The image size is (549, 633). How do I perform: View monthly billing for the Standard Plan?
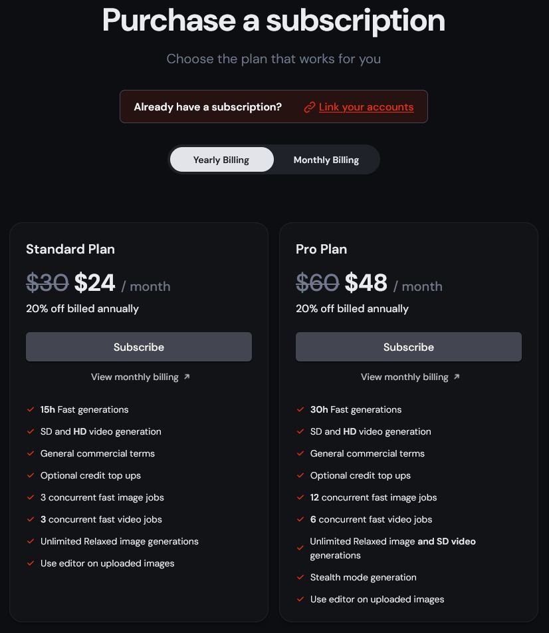pyautogui.click(x=135, y=377)
